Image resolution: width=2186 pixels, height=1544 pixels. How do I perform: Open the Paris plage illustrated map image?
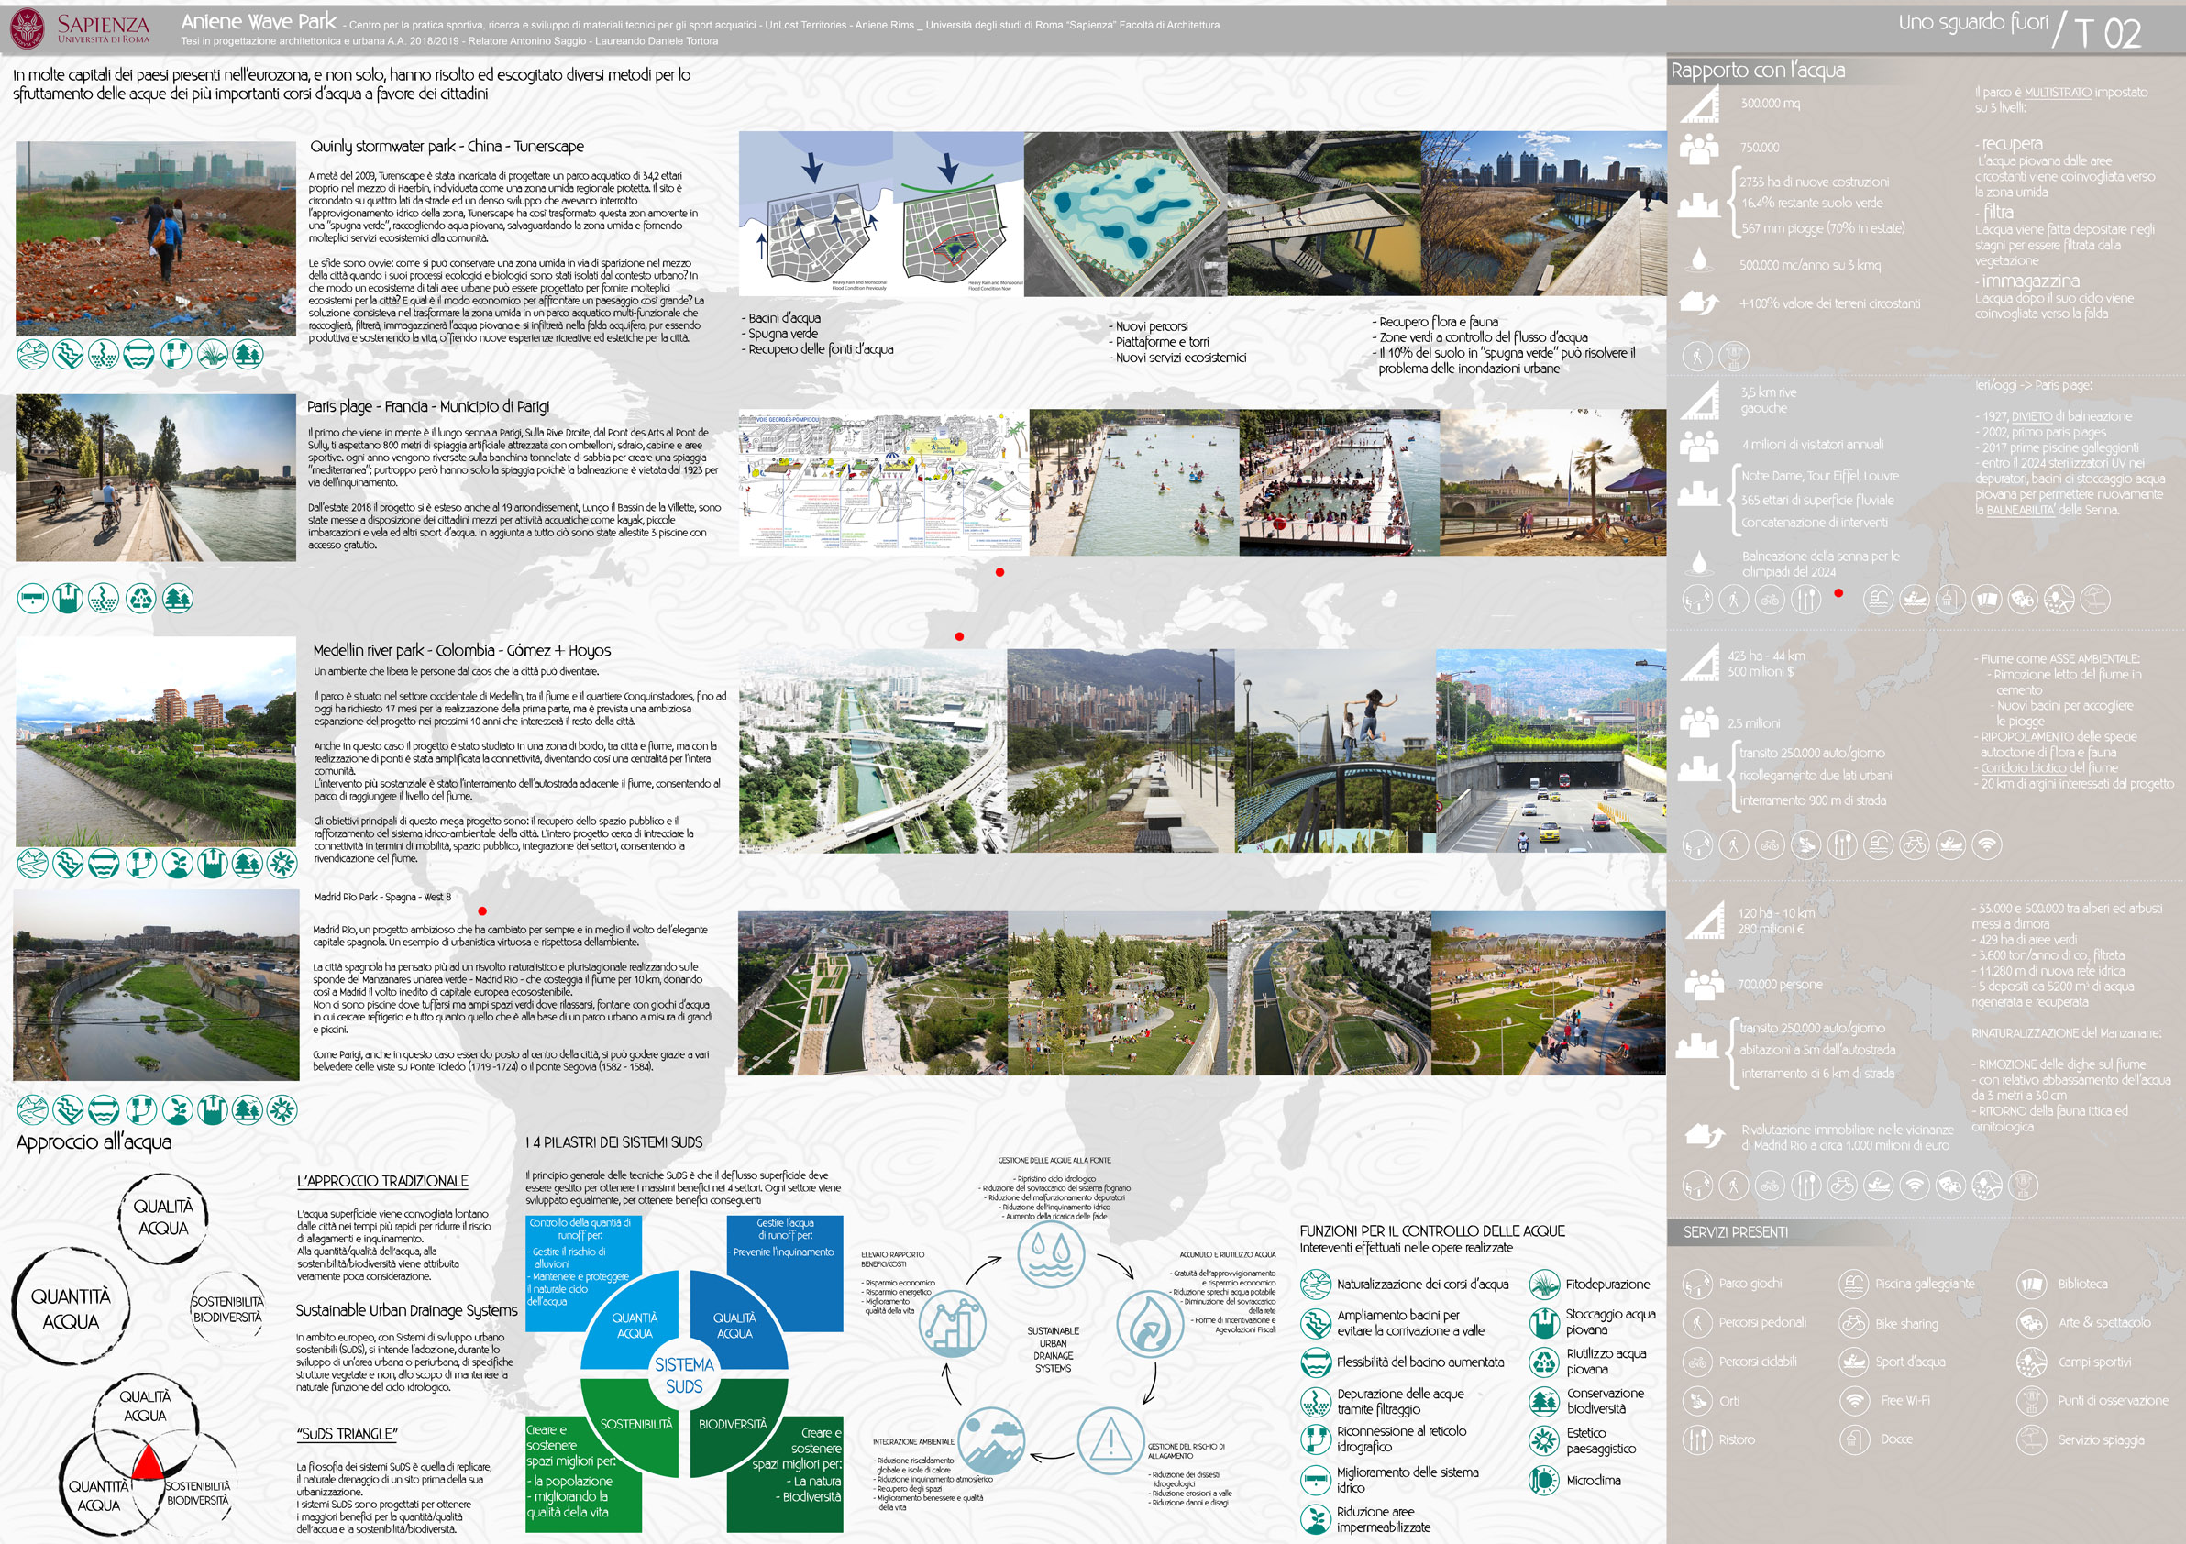pyautogui.click(x=883, y=481)
